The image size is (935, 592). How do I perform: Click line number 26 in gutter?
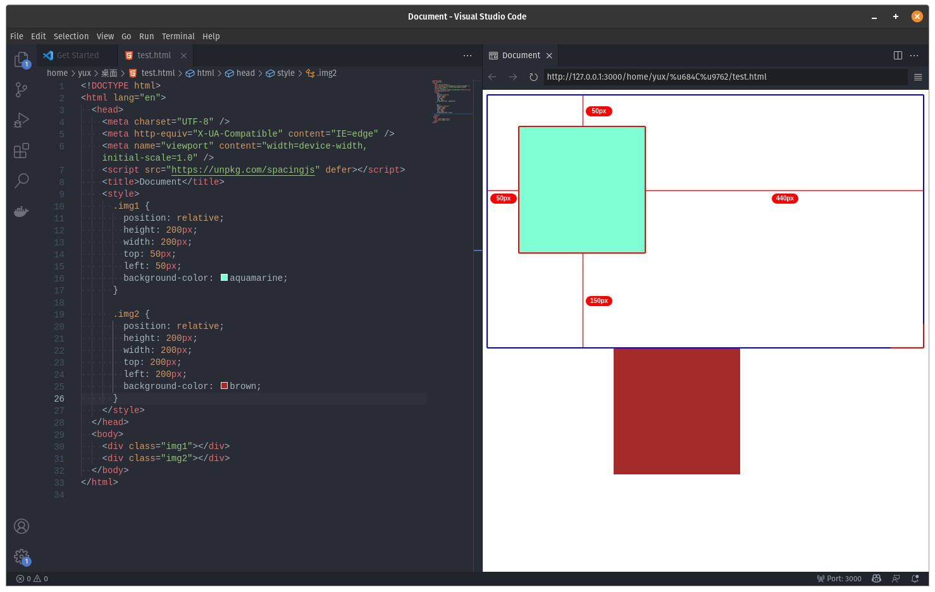coord(59,398)
